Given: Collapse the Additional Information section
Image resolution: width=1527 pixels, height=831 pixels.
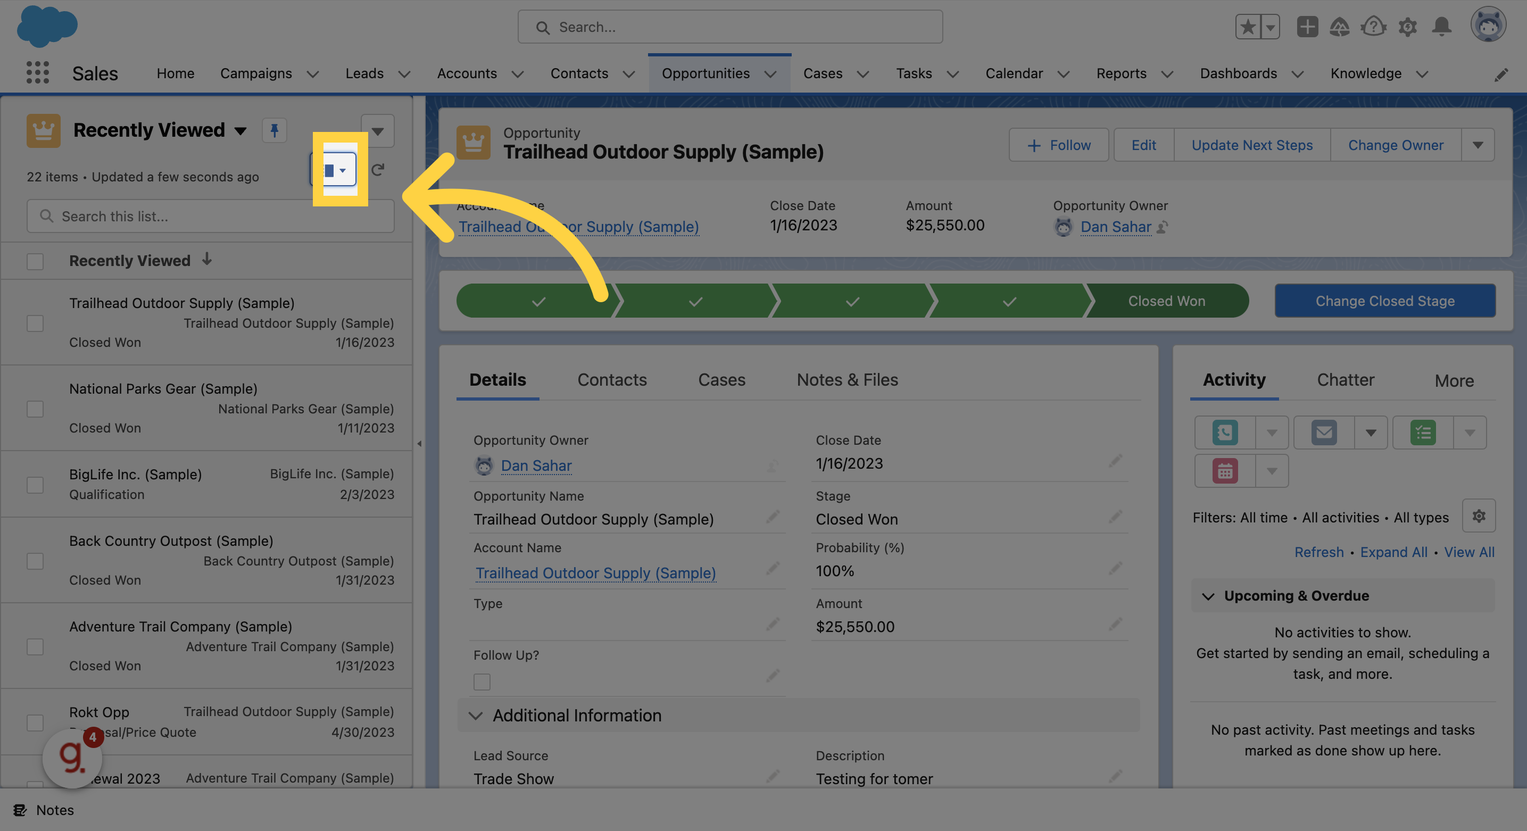Looking at the screenshot, I should pyautogui.click(x=476, y=716).
